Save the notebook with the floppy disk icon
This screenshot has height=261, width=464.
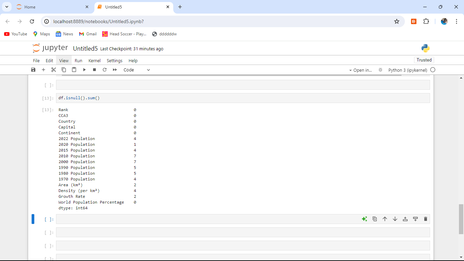pos(33,70)
